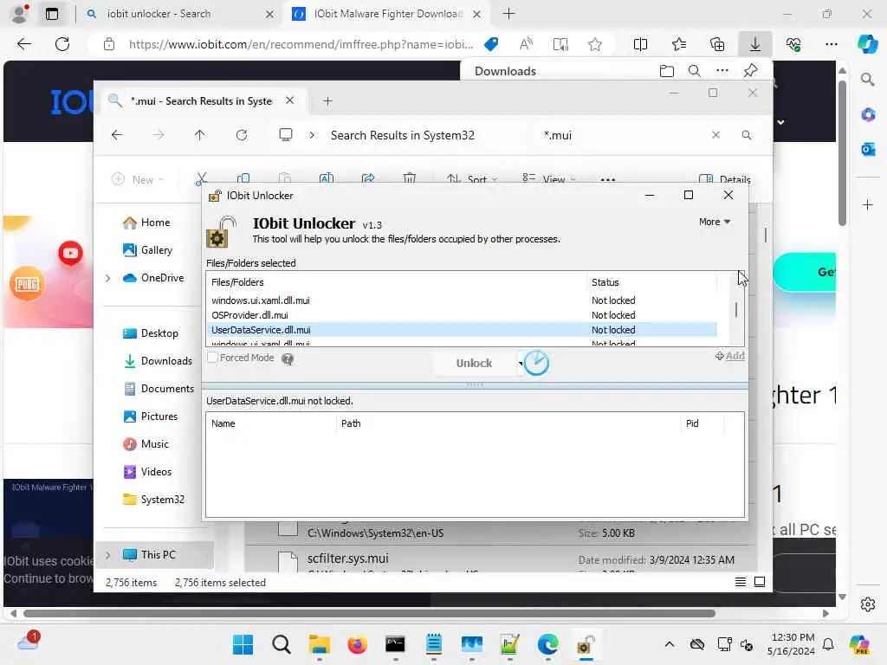This screenshot has height=665, width=887.
Task: Open the More dropdown in IObit Unlocker
Action: [x=714, y=222]
